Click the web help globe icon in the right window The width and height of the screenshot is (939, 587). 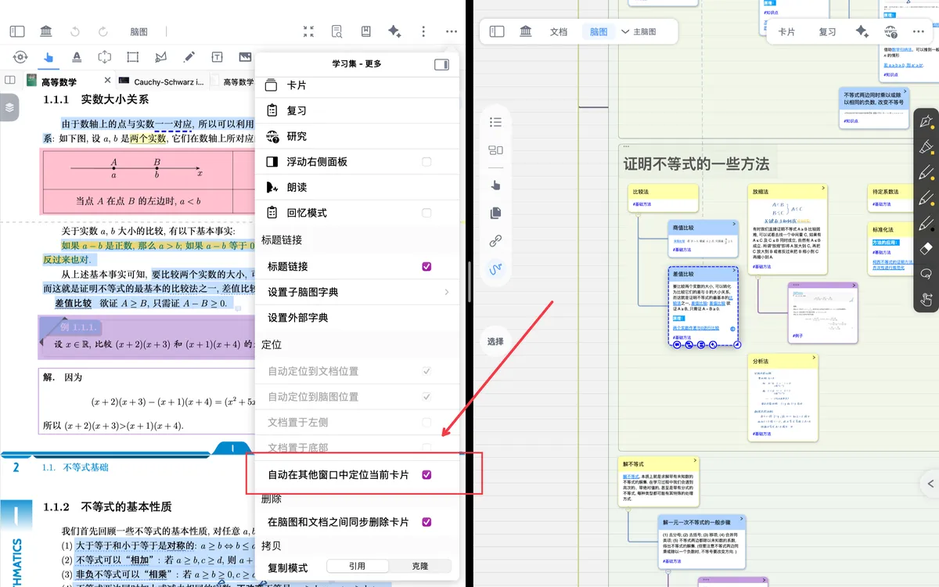891,31
